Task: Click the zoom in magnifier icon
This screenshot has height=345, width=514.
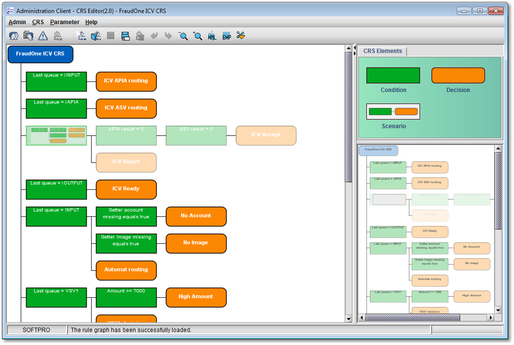Action: click(197, 36)
